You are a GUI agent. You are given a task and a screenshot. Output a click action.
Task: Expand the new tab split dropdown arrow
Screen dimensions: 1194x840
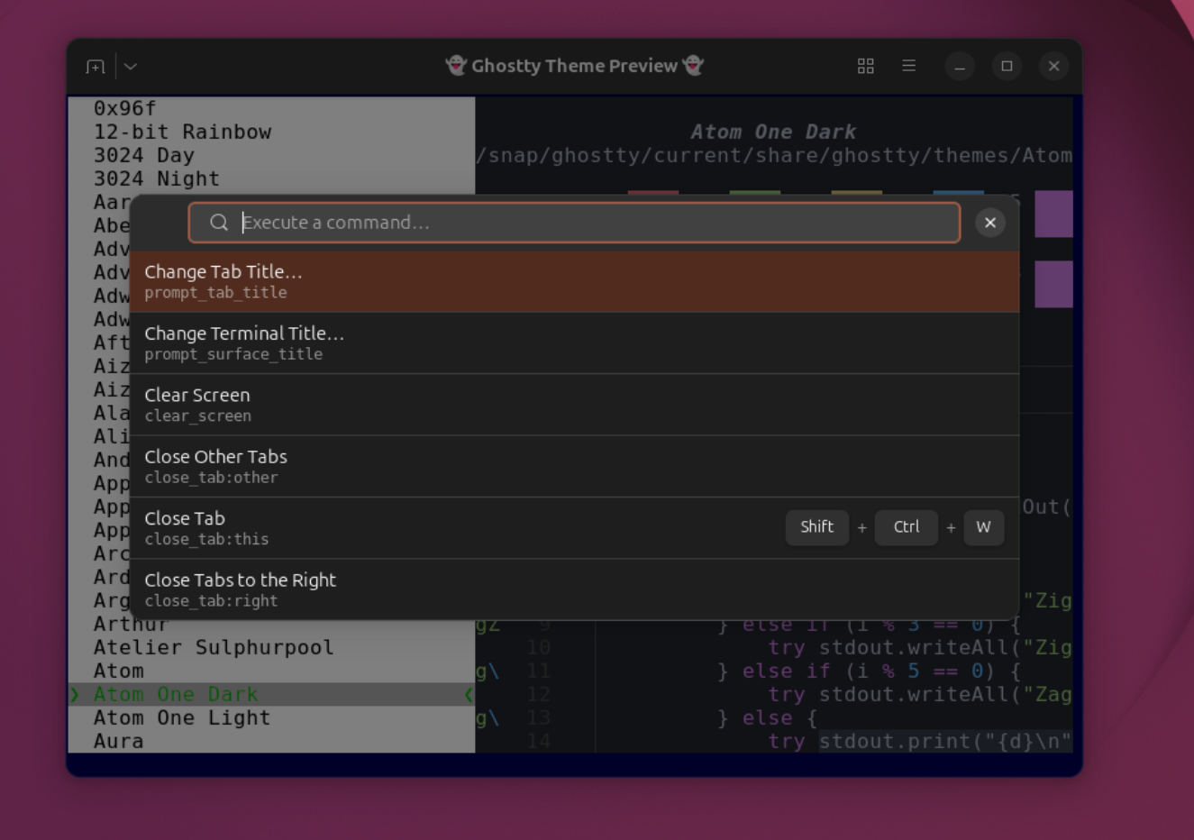pyautogui.click(x=131, y=67)
